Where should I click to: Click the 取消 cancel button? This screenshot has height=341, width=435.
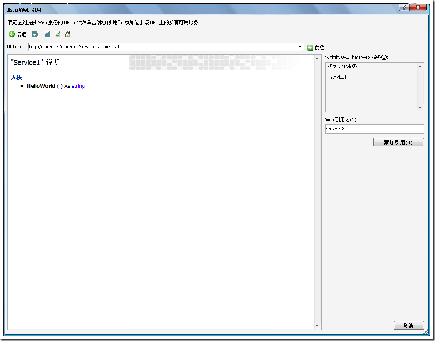409,325
